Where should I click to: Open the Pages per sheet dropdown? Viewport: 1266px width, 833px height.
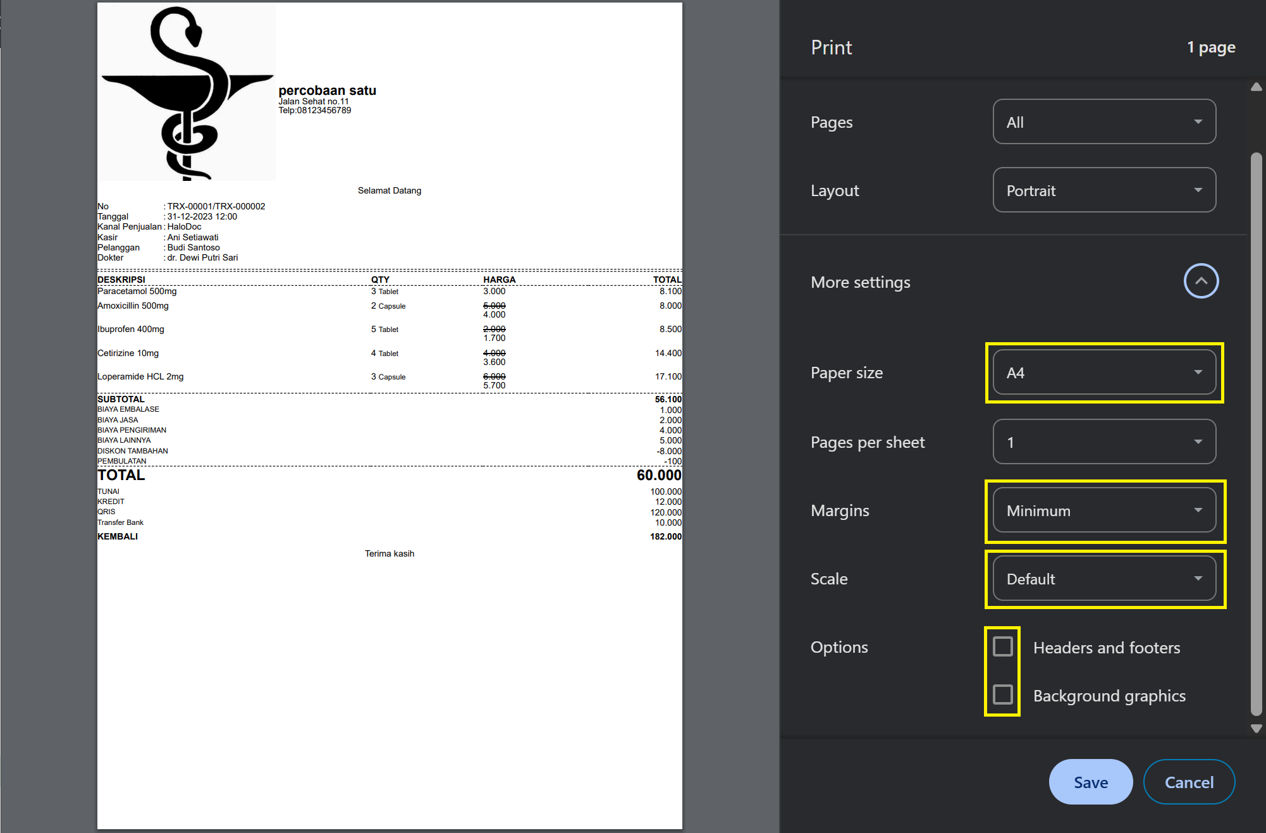tap(1104, 441)
